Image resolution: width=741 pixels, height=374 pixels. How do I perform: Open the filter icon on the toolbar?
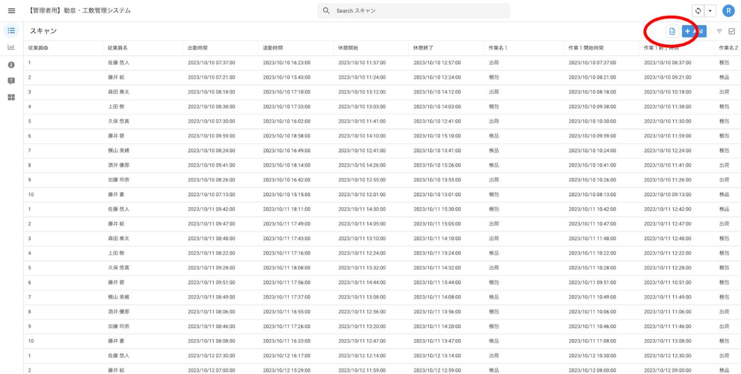(719, 31)
